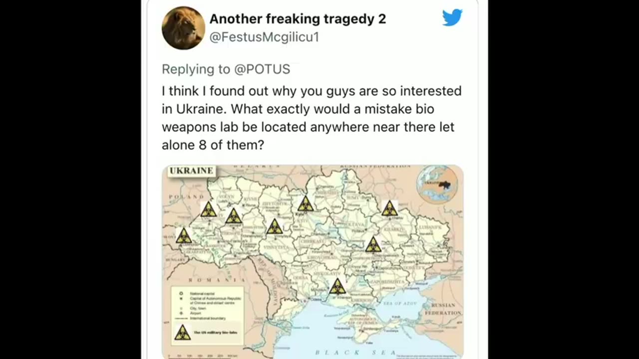Select the biohazard marker near Lviv

pyautogui.click(x=208, y=209)
